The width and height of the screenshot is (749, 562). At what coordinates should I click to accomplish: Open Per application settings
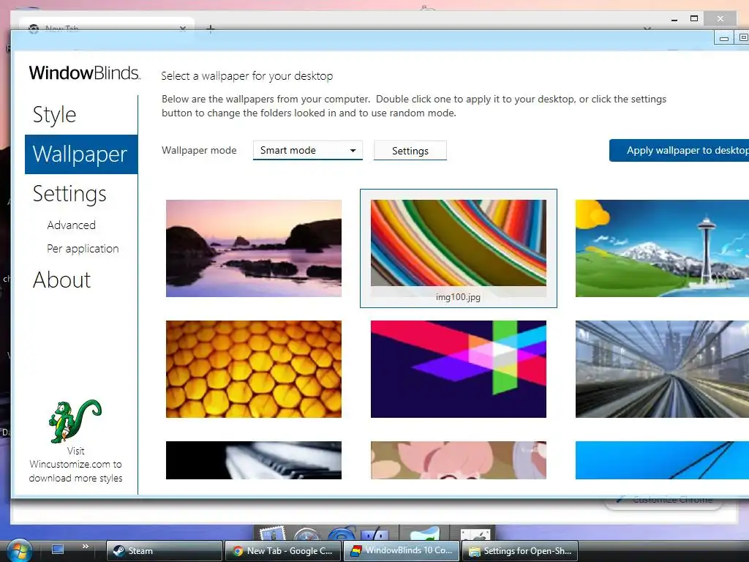click(x=83, y=249)
